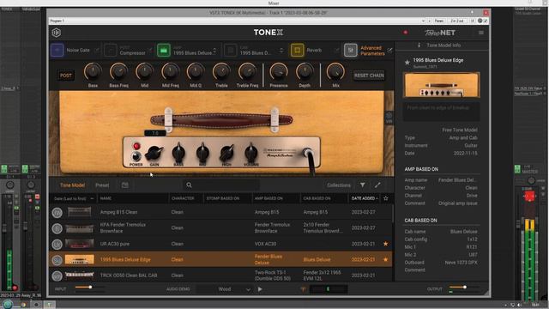Screen dimensions: 549x309
Task: Click the Bass knob
Action: (x=93, y=72)
